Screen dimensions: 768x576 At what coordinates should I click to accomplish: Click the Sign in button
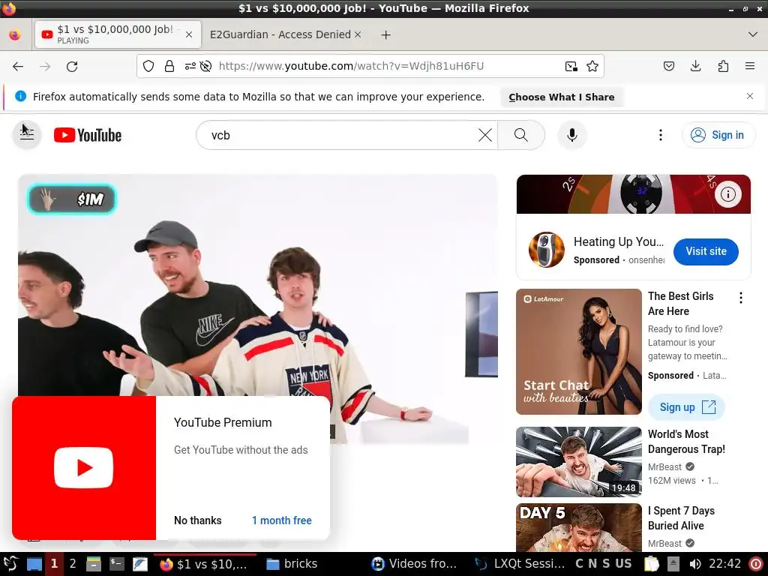718,135
